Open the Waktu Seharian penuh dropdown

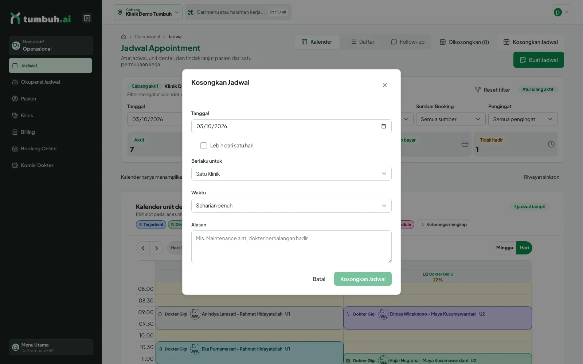[x=291, y=206]
